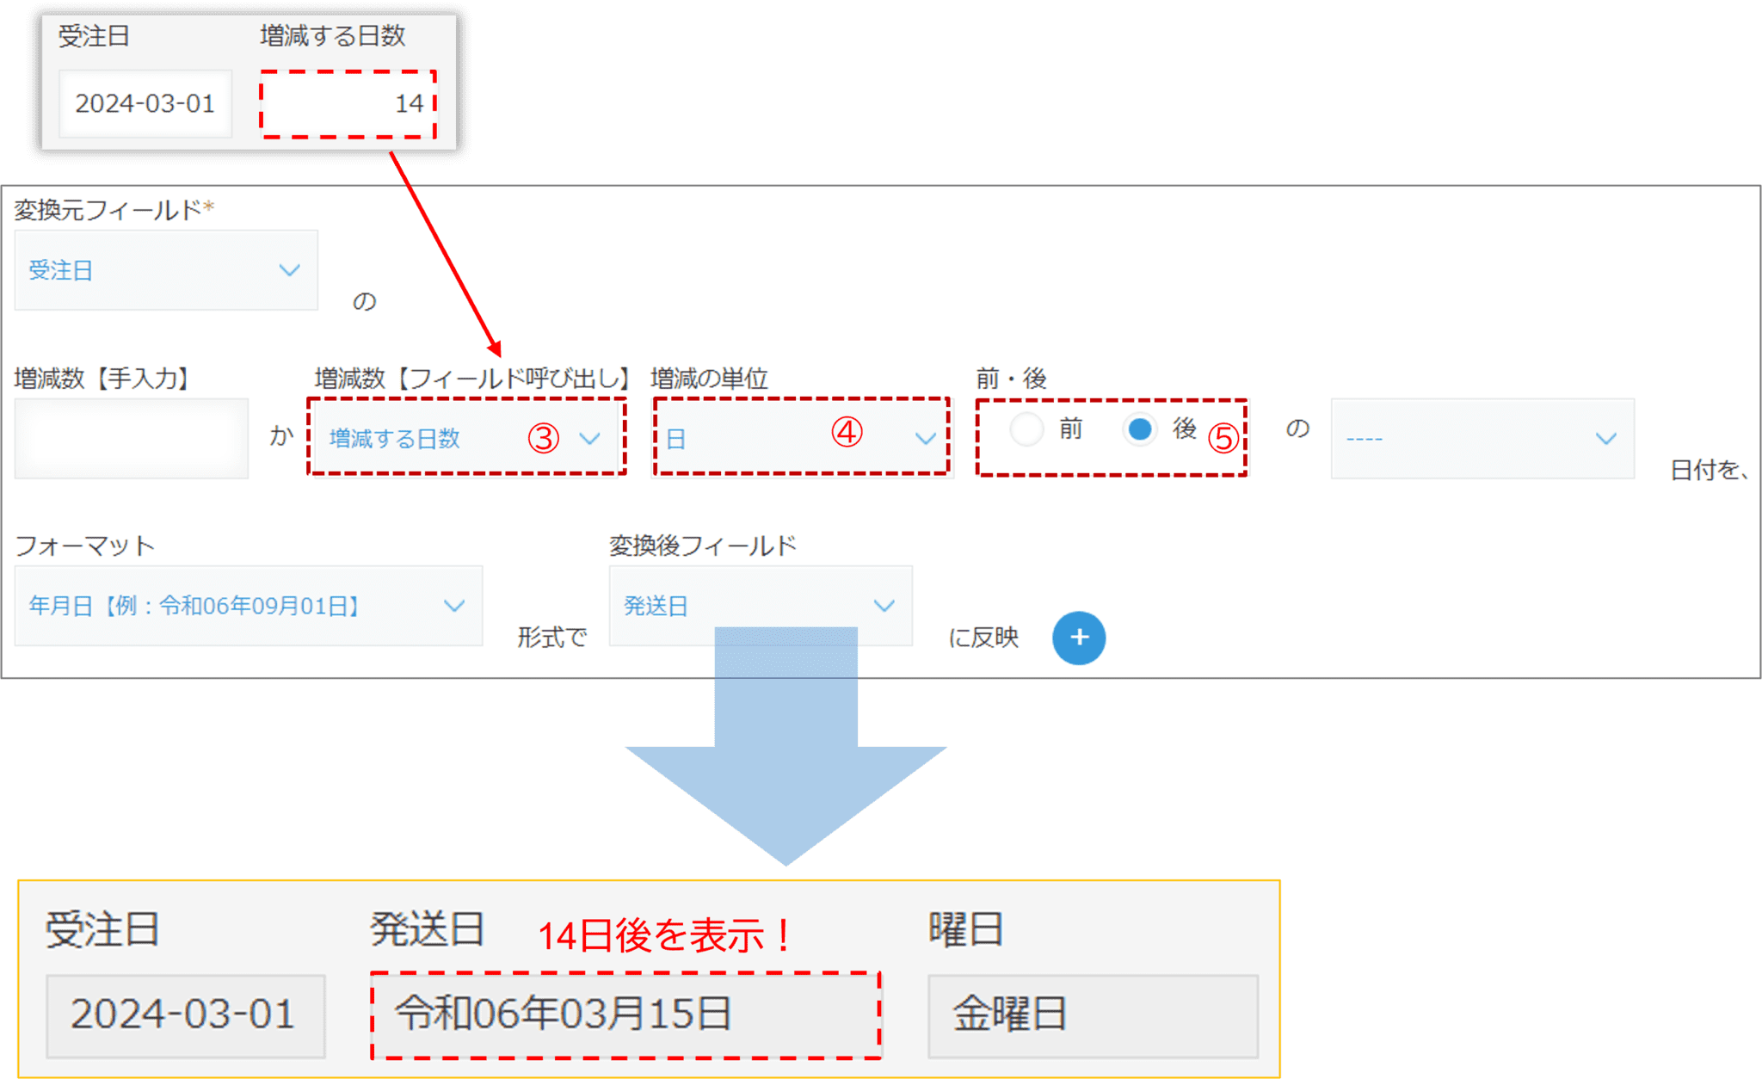
Task: Select the 後 (after) radio button
Action: (x=1140, y=429)
